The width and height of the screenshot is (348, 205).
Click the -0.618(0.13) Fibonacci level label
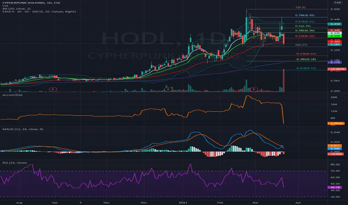[x=305, y=68]
